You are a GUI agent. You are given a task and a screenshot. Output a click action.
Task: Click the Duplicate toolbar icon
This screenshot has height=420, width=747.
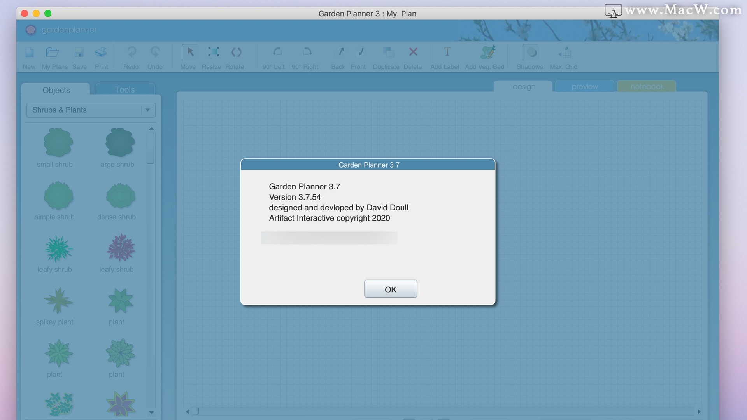[x=388, y=52]
